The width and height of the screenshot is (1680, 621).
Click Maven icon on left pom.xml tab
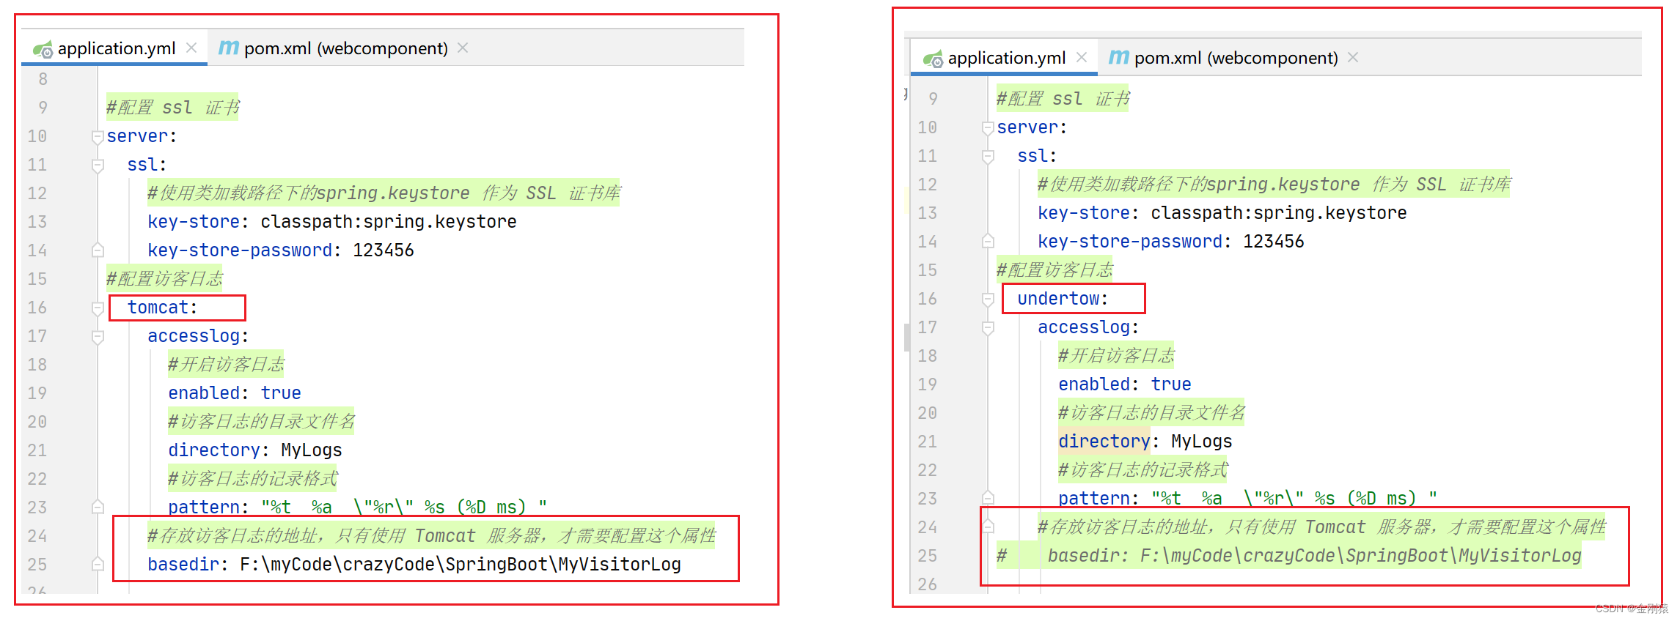coord(229,48)
